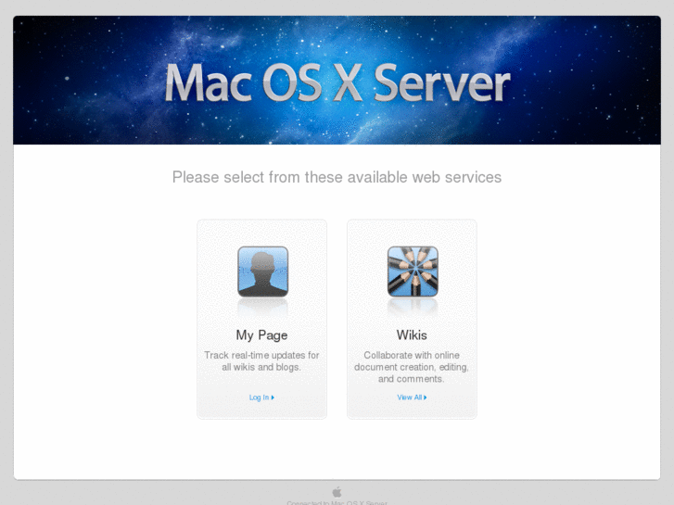Open the Wikis pencils icon

413,271
